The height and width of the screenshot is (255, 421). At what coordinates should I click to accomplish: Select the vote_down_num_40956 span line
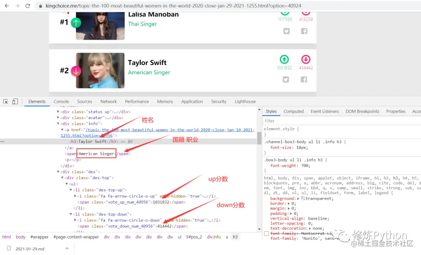tap(133, 226)
